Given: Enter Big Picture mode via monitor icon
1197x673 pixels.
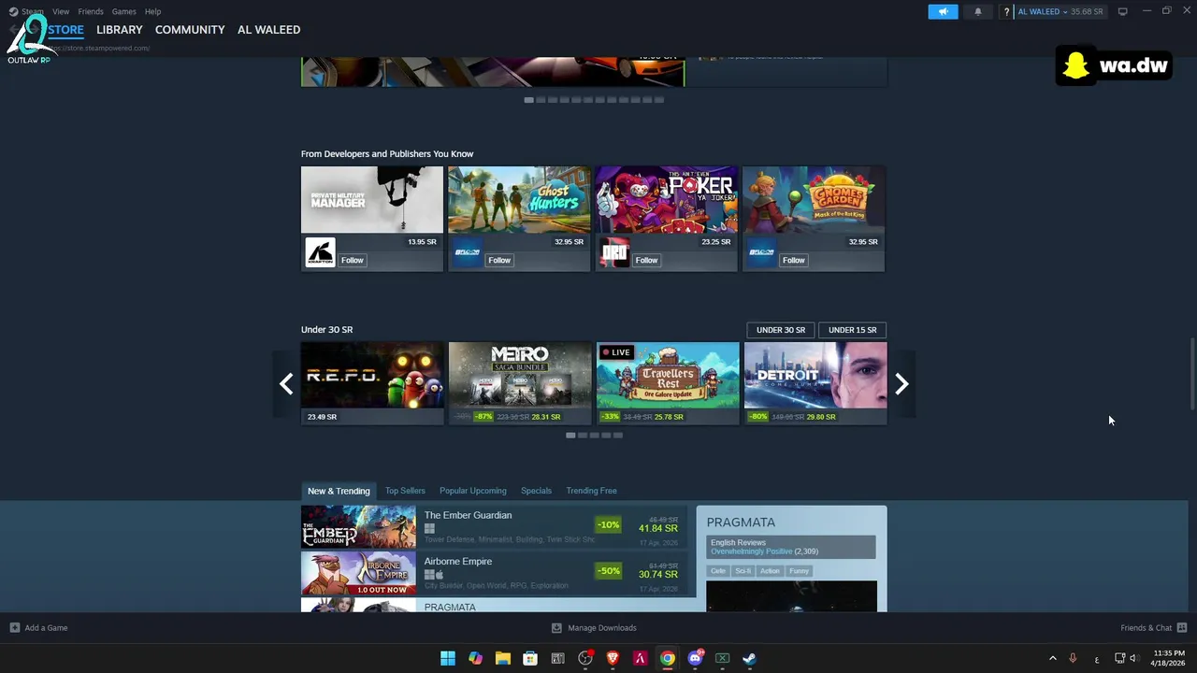Looking at the screenshot, I should (1122, 11).
